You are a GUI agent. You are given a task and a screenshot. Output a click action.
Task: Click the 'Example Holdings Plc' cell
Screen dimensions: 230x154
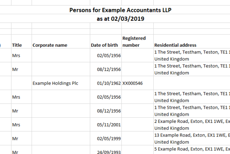pyautogui.click(x=52, y=83)
